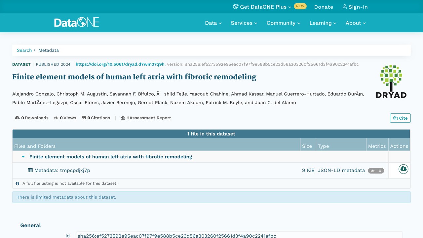This screenshot has width=423, height=238.
Task: Expand the Community menu
Action: (x=283, y=23)
